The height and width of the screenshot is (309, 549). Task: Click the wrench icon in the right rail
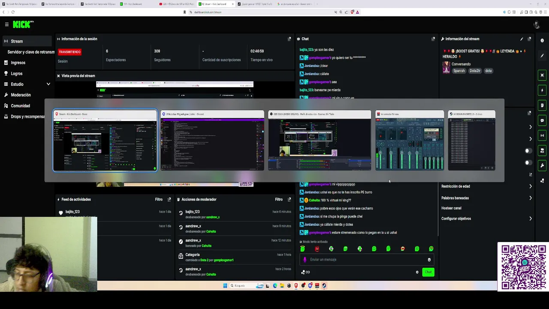coord(542,166)
